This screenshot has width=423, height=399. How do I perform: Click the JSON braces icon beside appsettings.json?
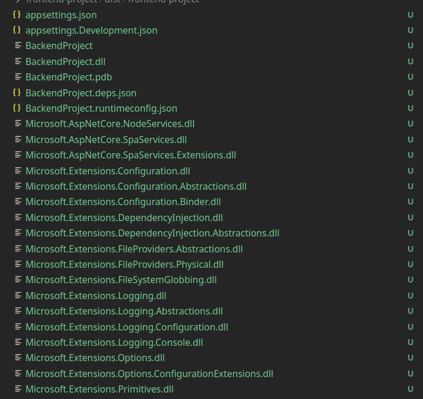[x=17, y=15]
